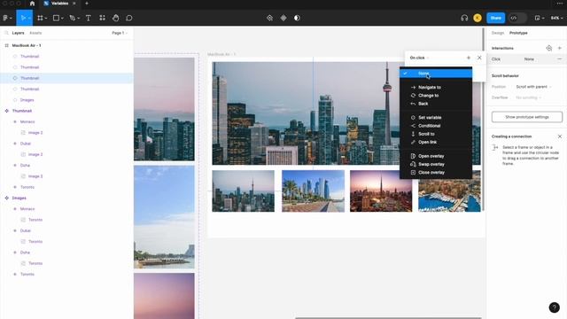Choose None in action menu
This screenshot has width=567, height=319.
[436, 74]
